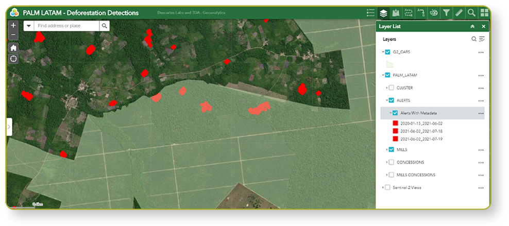Open the Directions A-to-B route tool
Viewport: 509px width, 226px height.
(x=421, y=13)
